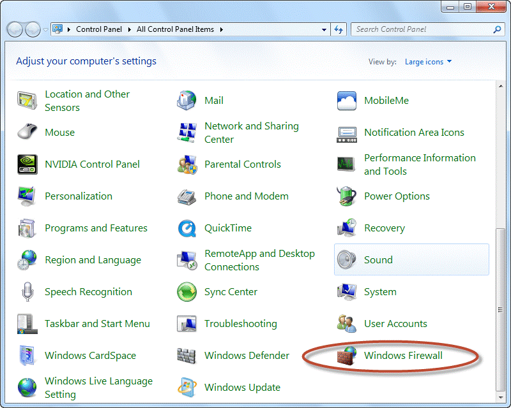Open the Speech Recognition microphone icon

coord(27,292)
